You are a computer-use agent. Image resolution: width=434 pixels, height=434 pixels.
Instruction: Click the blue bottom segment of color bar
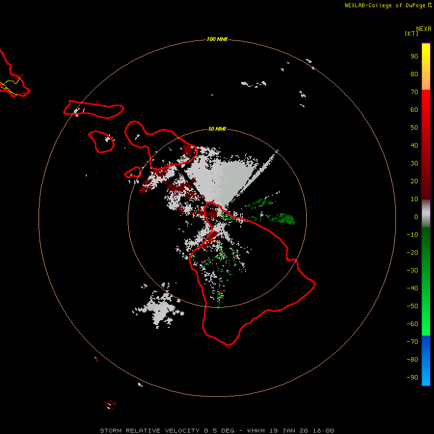coord(426,360)
